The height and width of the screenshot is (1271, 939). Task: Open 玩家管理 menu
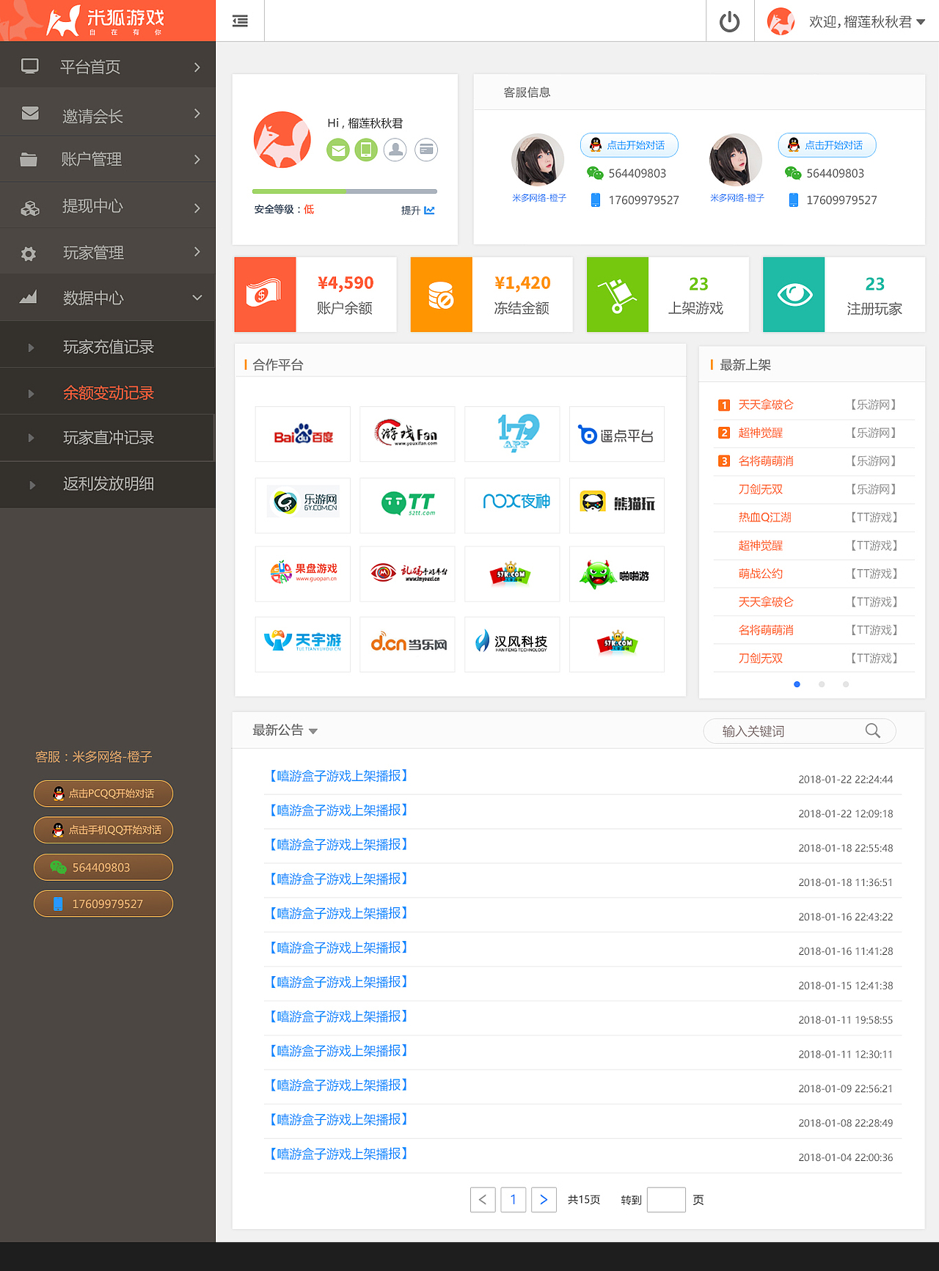tap(108, 253)
